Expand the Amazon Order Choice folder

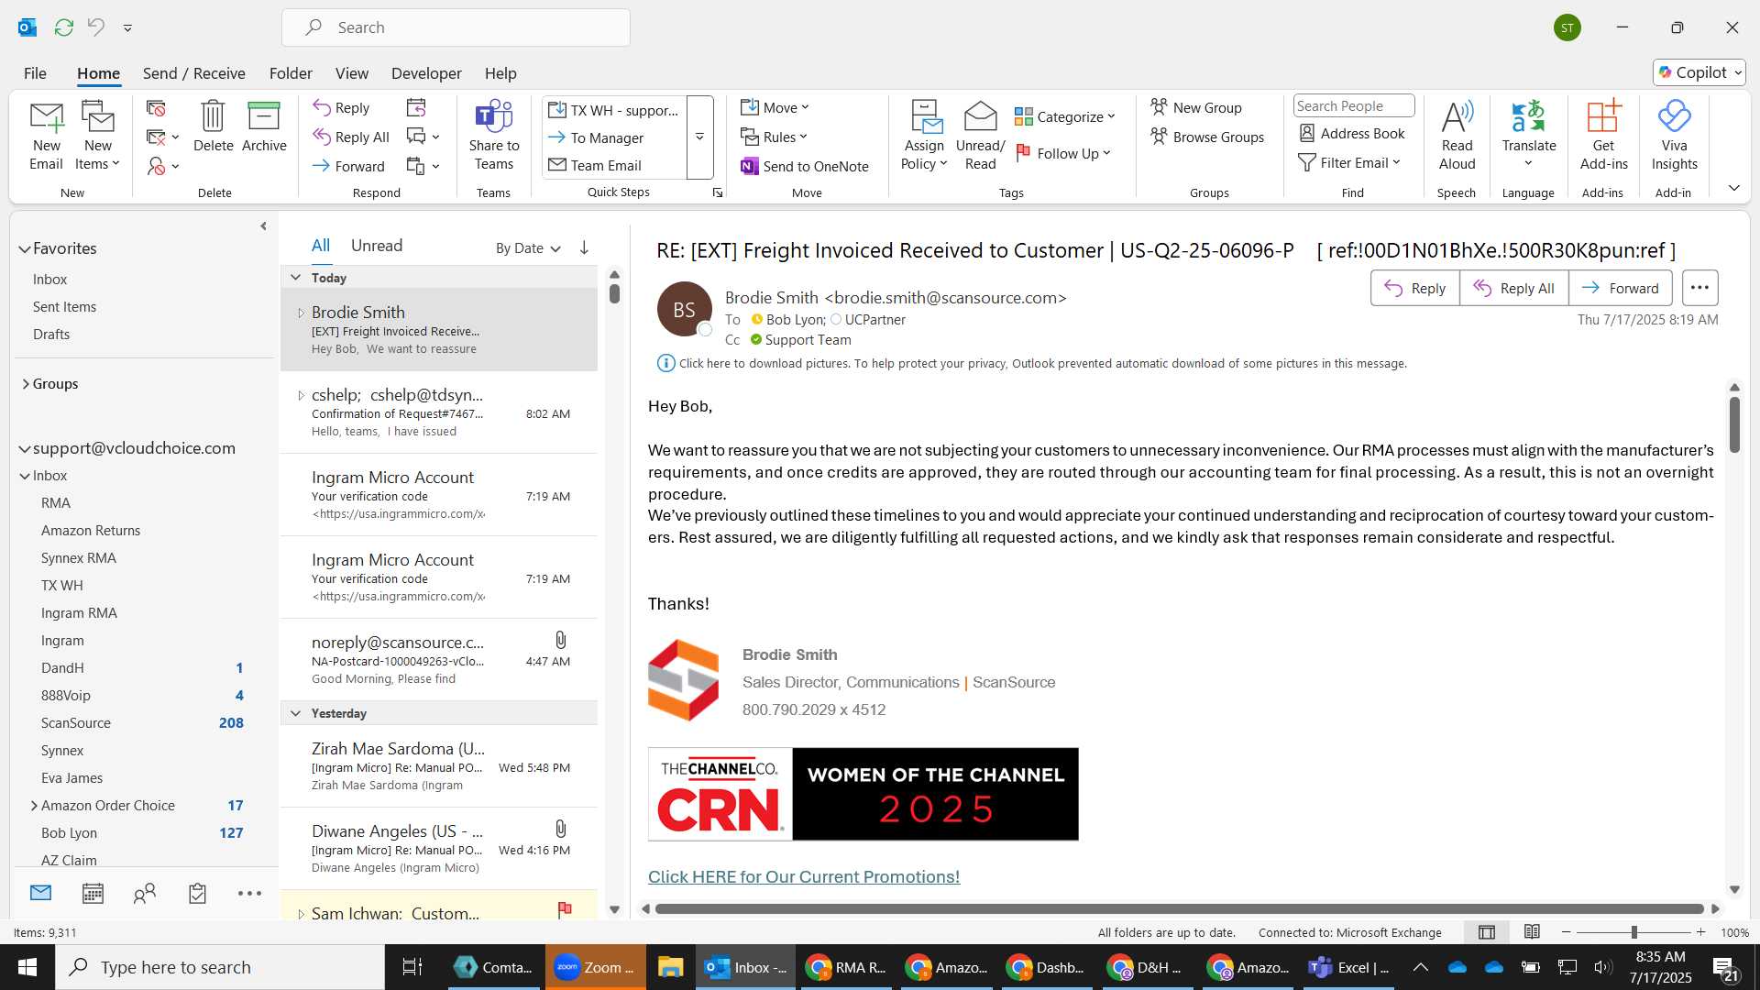[34, 806]
